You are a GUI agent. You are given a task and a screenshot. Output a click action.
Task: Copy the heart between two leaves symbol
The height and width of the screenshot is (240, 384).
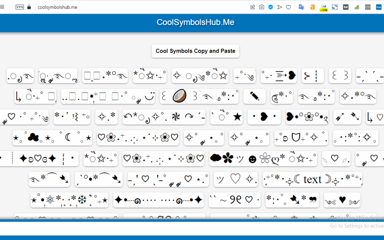point(336,159)
